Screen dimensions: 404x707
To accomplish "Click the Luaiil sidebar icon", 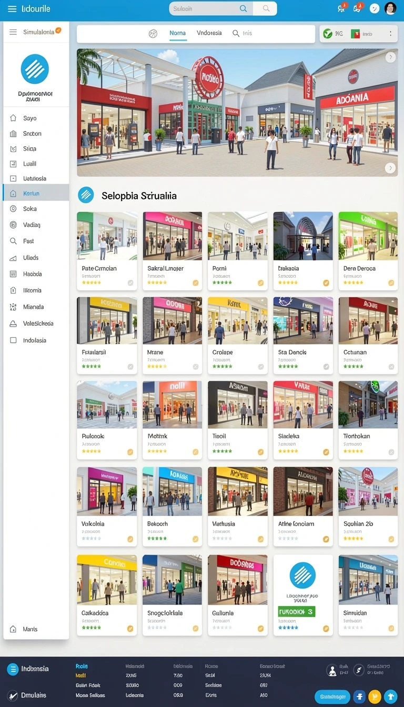I will tap(13, 164).
